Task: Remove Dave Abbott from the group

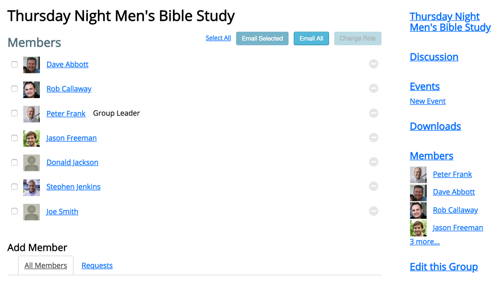Action: tap(373, 64)
